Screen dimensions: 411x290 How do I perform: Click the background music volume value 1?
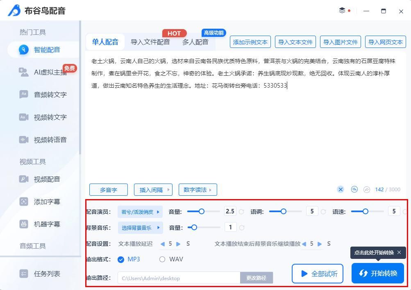[230, 227]
